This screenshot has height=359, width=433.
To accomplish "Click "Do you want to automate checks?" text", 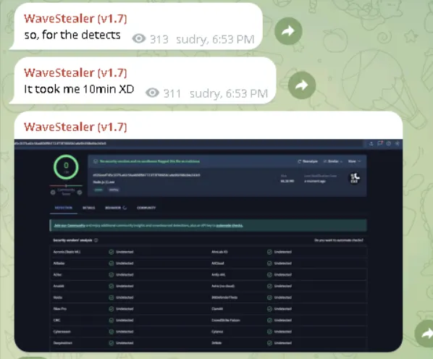I will click(339, 240).
